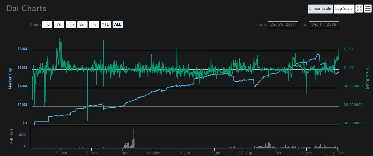Edit the From date Dec 26, 2017
The height and width of the screenshot is (156, 373).
tap(283, 24)
